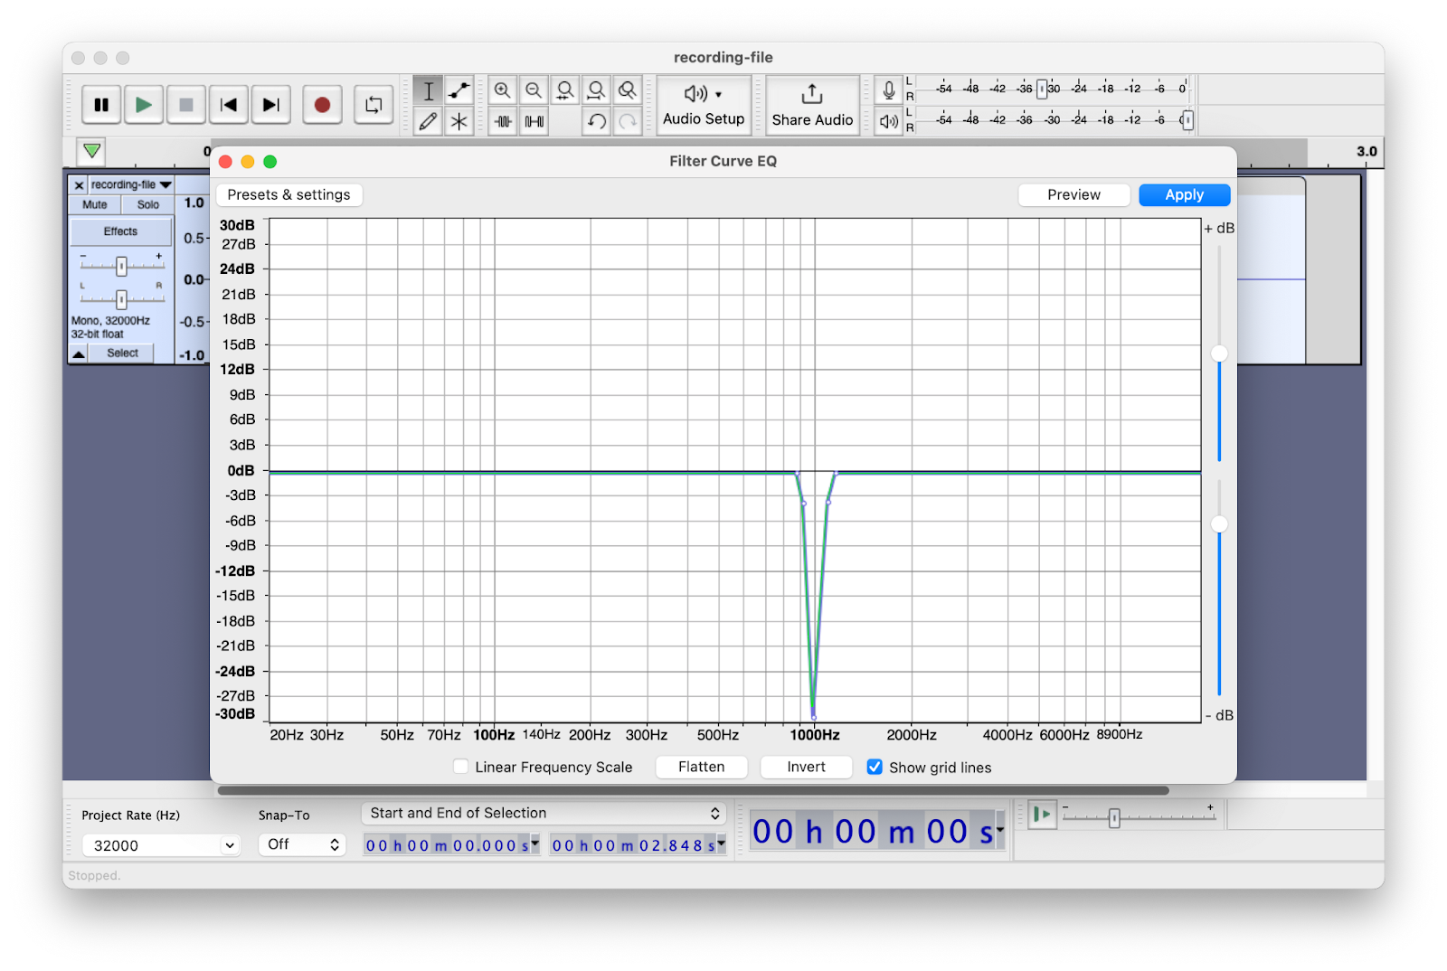The height and width of the screenshot is (971, 1447).
Task: Click the speaker playback meter icon
Action: pos(889,121)
